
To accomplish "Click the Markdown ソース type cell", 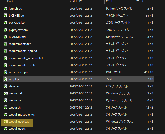I will (119, 37).
